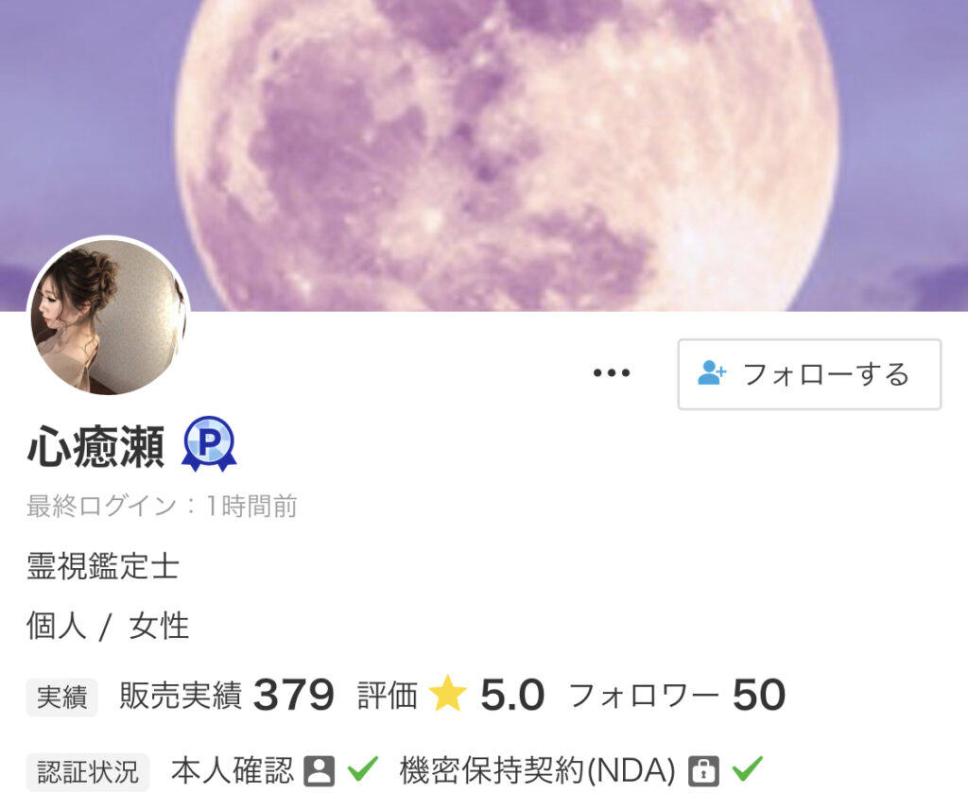968x810 pixels.
Task: Open the 販売実績 379 sales count
Action: click(227, 695)
